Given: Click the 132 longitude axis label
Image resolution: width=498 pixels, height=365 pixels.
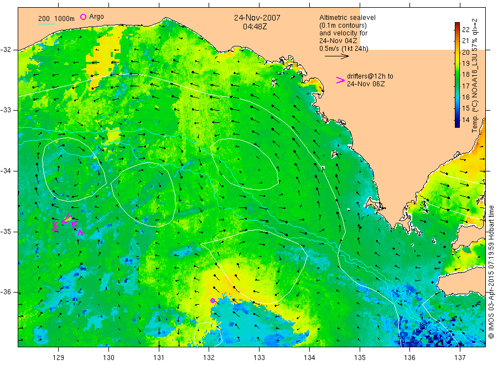Looking at the screenshot, I should click(x=209, y=358).
